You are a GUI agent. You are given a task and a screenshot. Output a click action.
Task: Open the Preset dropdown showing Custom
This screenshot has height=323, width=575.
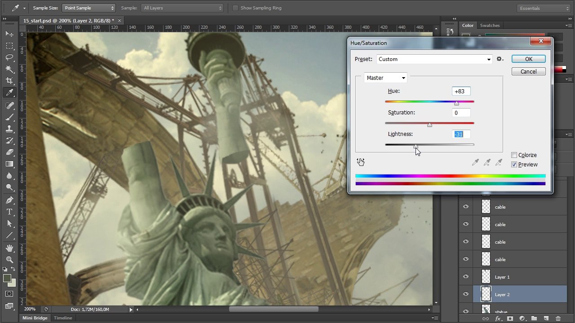point(434,59)
